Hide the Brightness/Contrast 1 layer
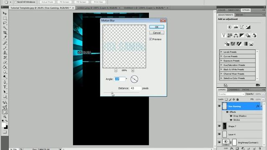 219,142
